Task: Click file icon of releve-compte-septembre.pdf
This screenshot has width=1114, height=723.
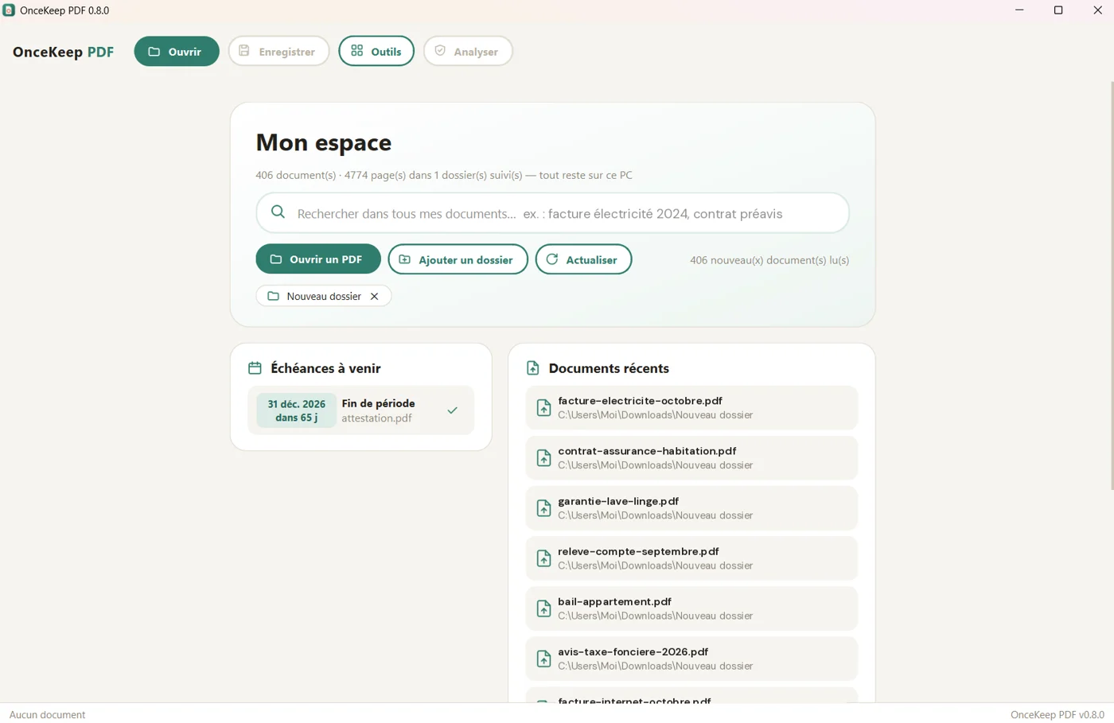Action: pos(543,558)
